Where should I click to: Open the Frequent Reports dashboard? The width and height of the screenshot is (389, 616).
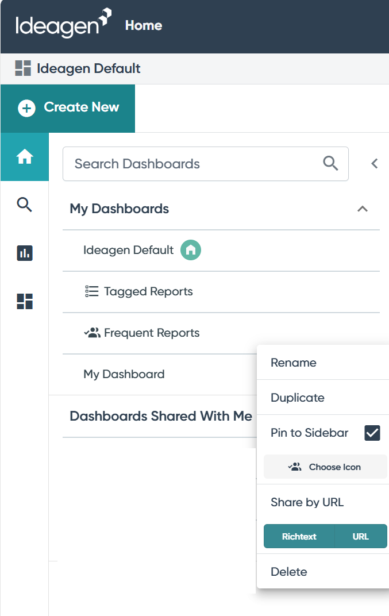click(221, 333)
